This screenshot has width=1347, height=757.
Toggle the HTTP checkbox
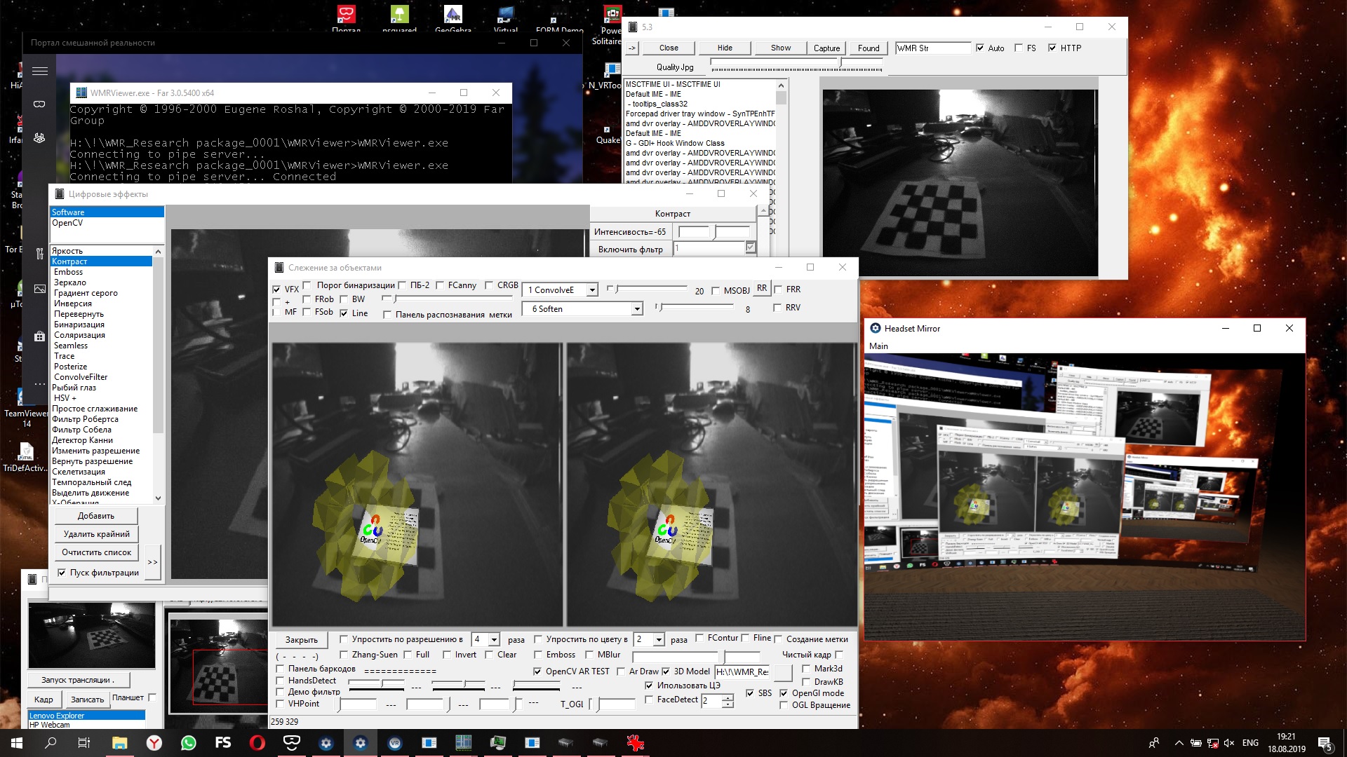[1052, 48]
